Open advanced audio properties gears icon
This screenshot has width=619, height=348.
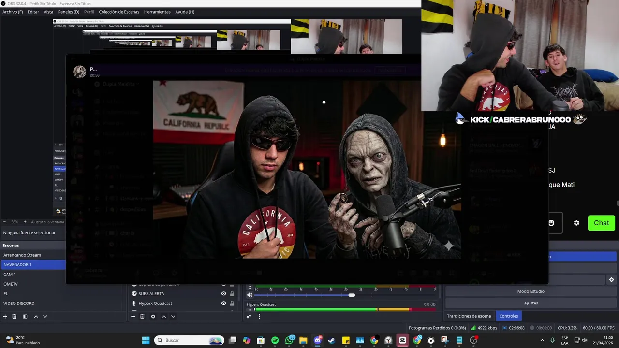tap(249, 317)
